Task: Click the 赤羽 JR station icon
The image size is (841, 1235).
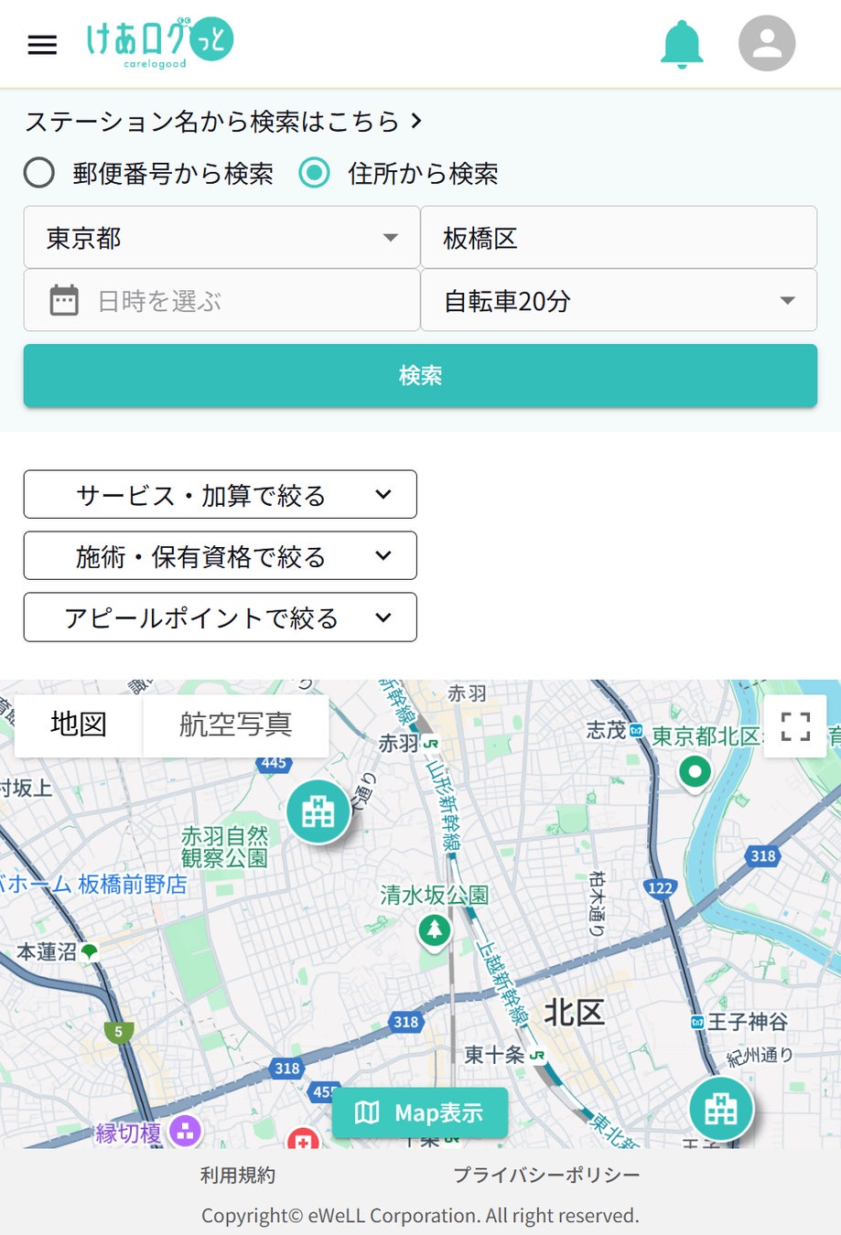Action: (431, 743)
